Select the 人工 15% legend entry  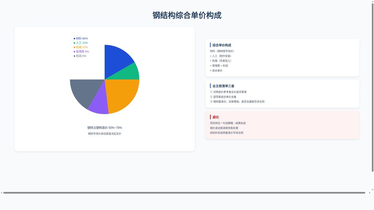point(81,43)
